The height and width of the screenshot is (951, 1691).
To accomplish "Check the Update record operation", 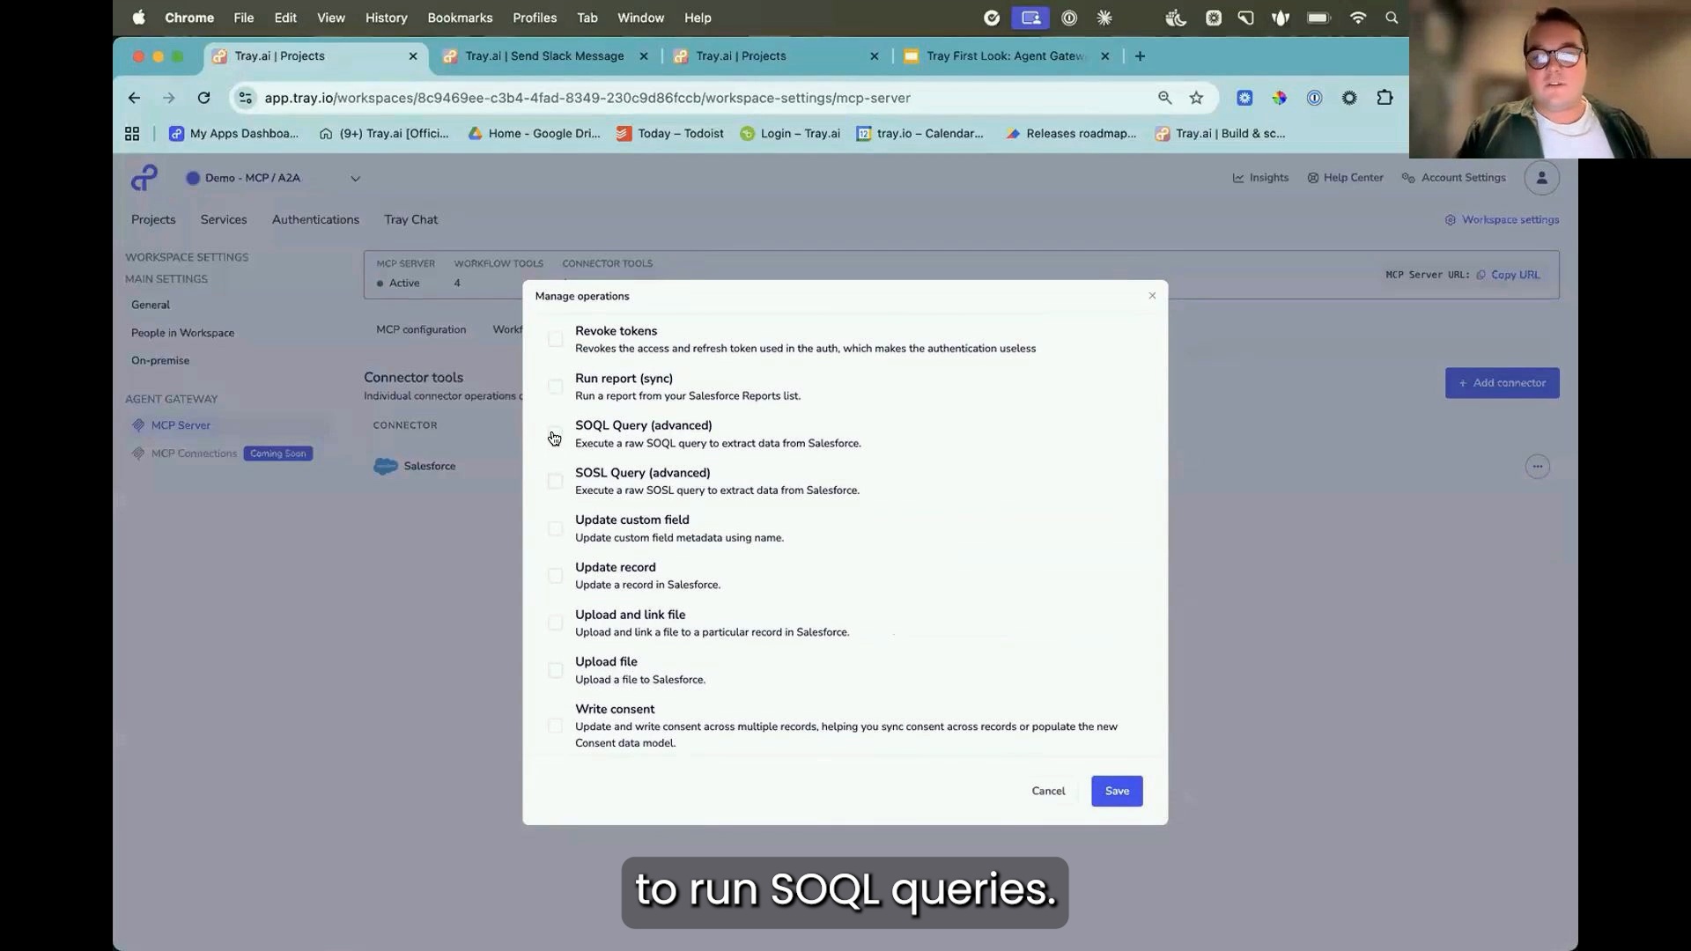I will point(555,576).
